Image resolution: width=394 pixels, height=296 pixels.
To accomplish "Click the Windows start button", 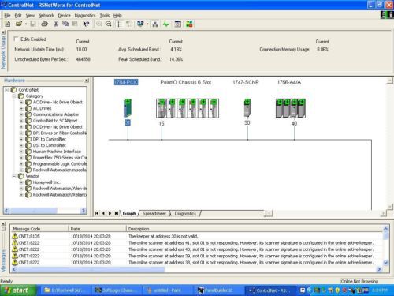I will click(18, 290).
